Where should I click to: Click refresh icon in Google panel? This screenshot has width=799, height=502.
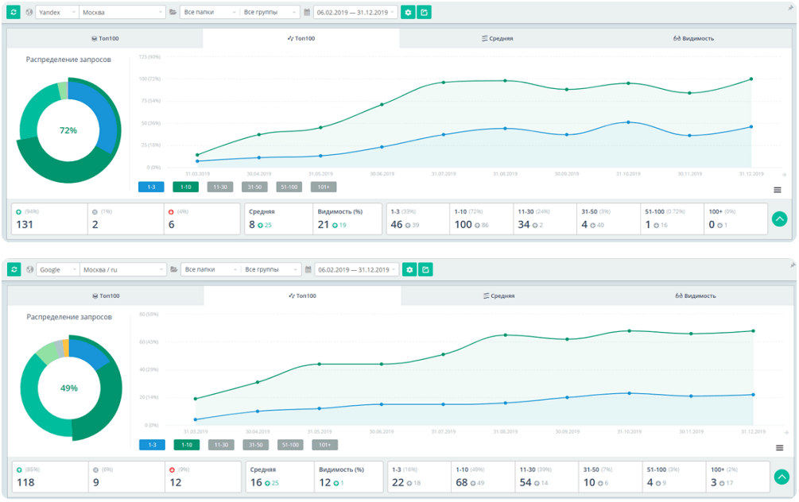pos(14,269)
